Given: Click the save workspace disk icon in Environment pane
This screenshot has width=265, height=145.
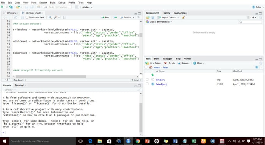Looking at the screenshot, I should coord(153,17).
